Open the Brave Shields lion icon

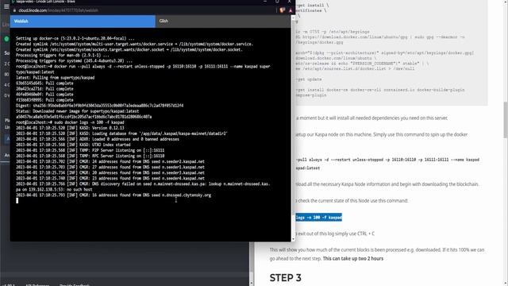coord(283,10)
